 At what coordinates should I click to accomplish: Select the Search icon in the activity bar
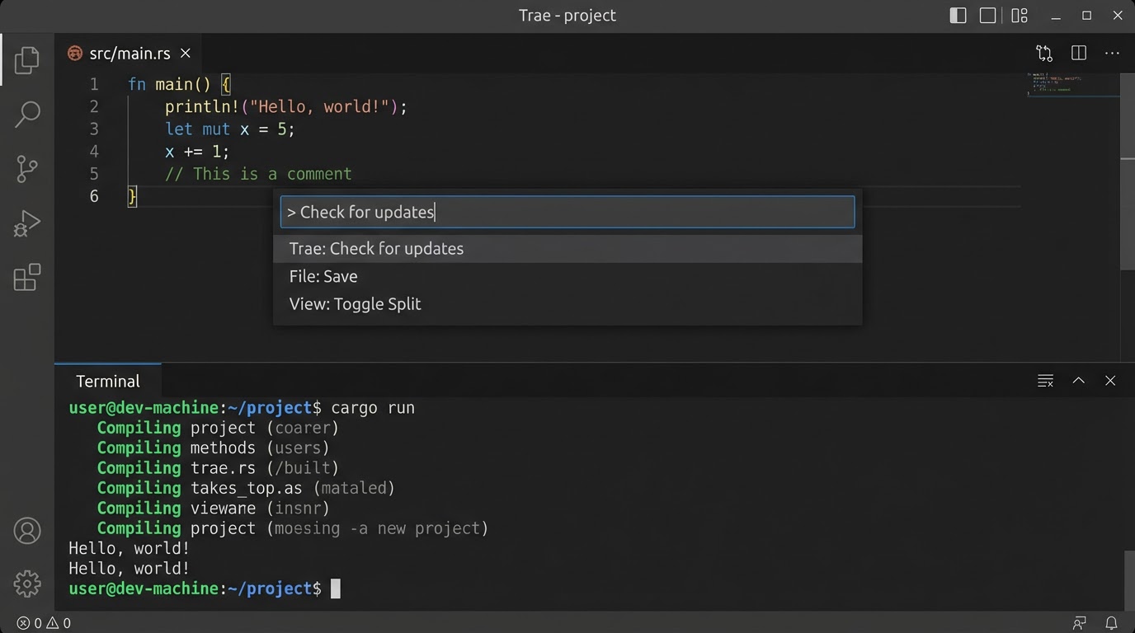pyautogui.click(x=27, y=114)
